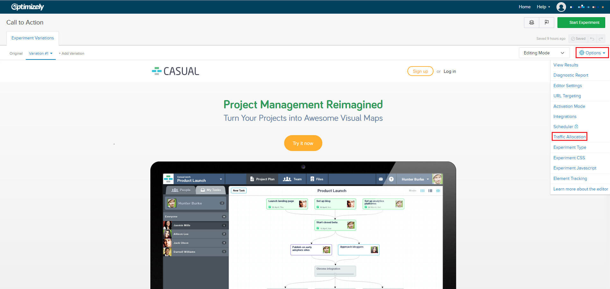Select the third layout mode icon
The height and width of the screenshot is (289, 610).
pyautogui.click(x=438, y=191)
